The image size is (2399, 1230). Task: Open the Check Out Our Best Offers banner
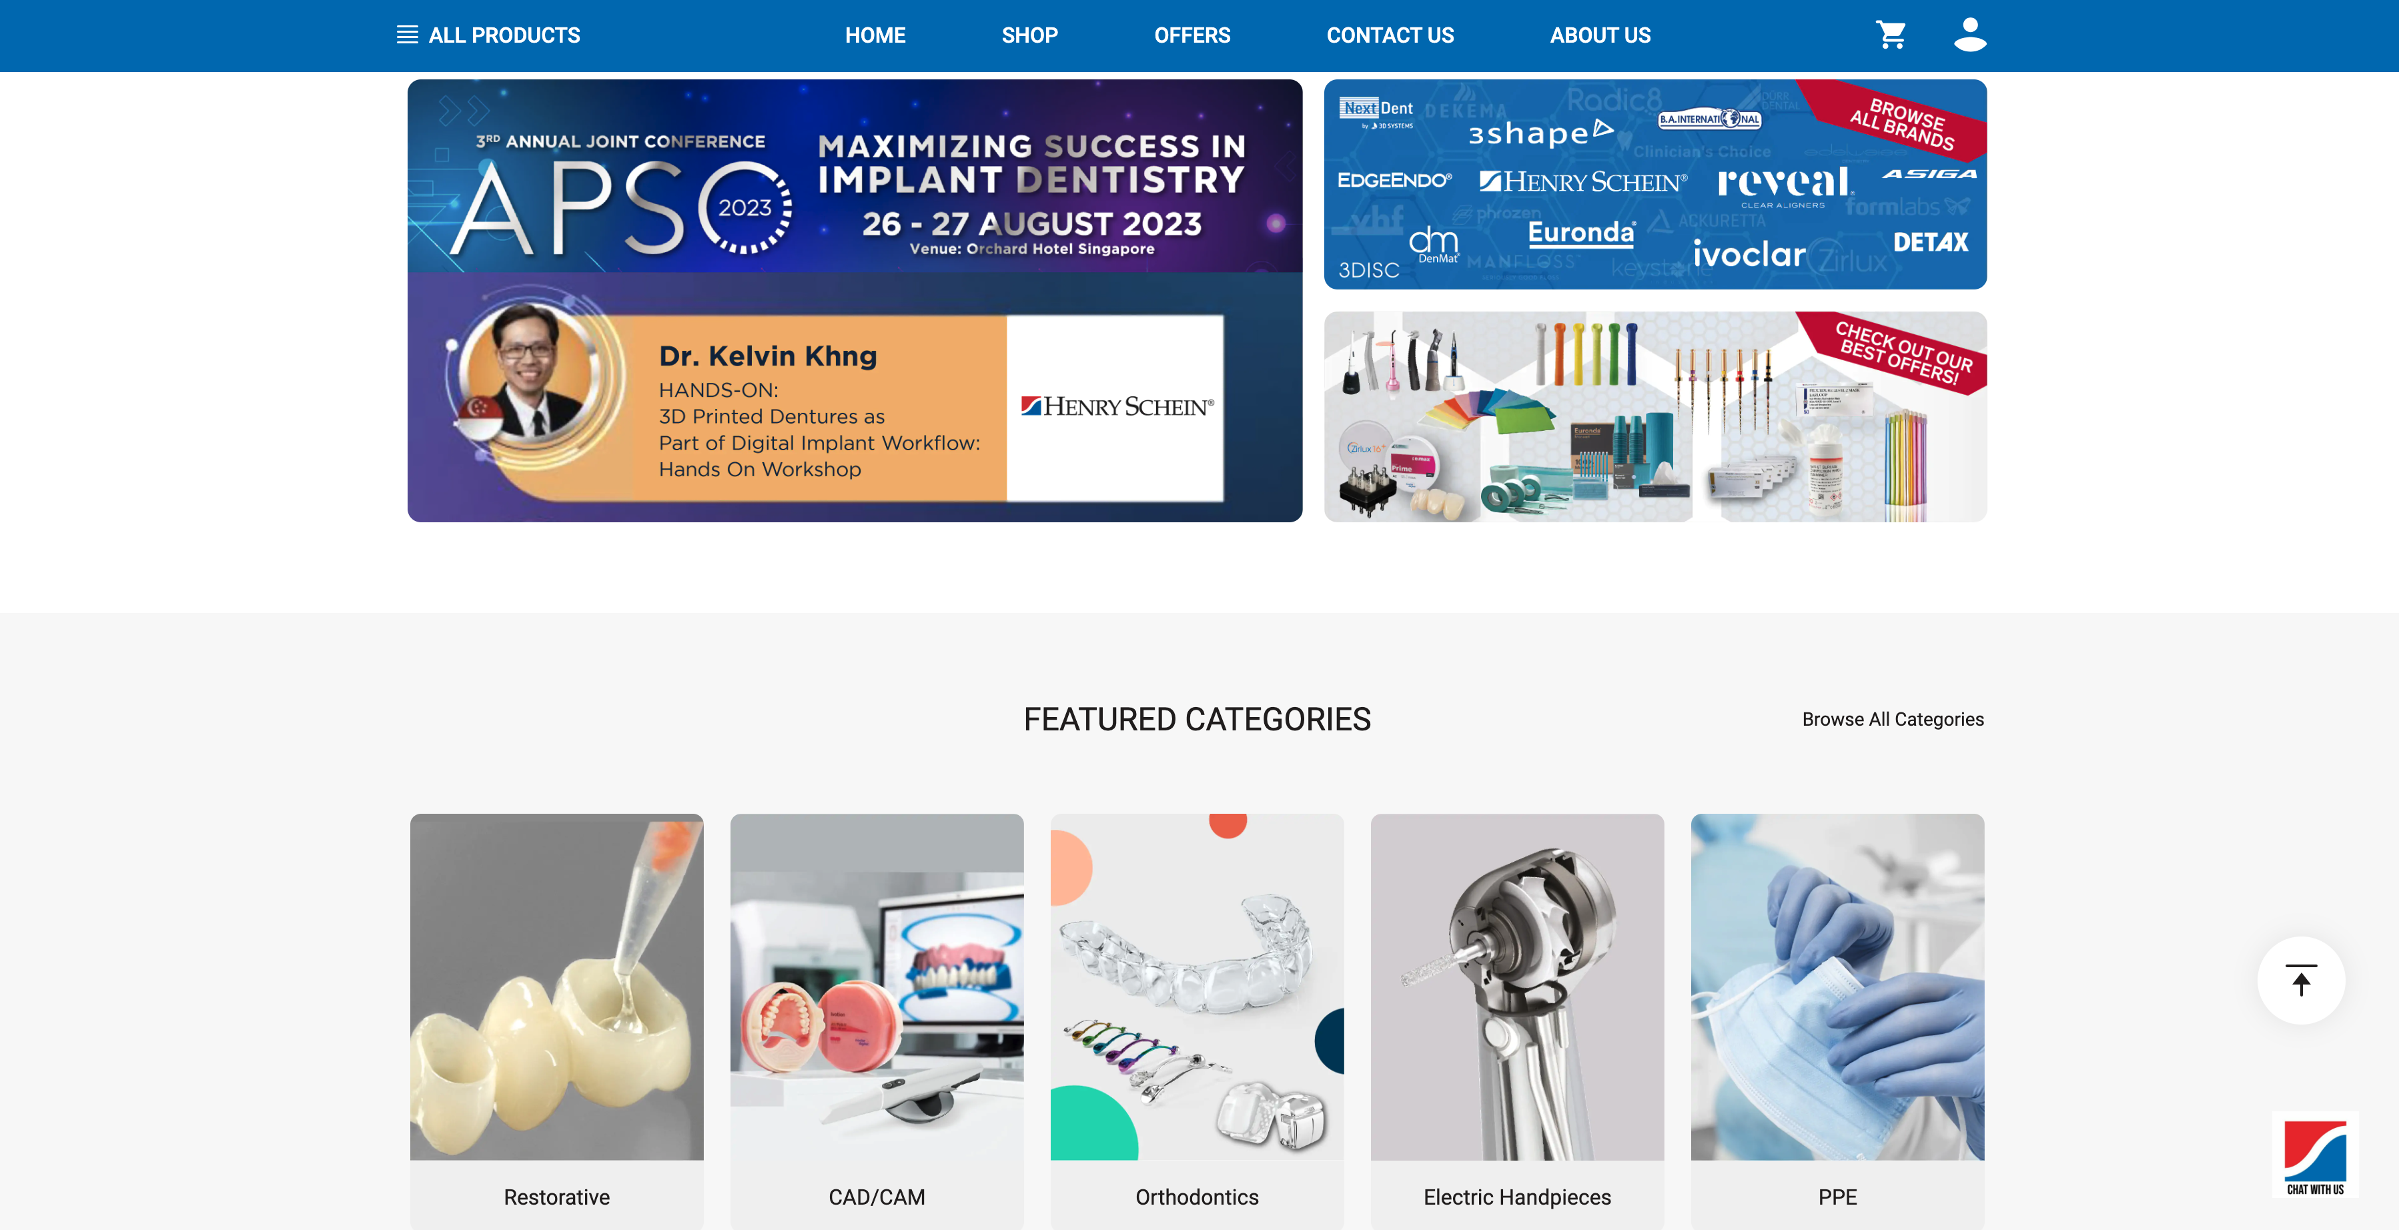click(x=1655, y=416)
